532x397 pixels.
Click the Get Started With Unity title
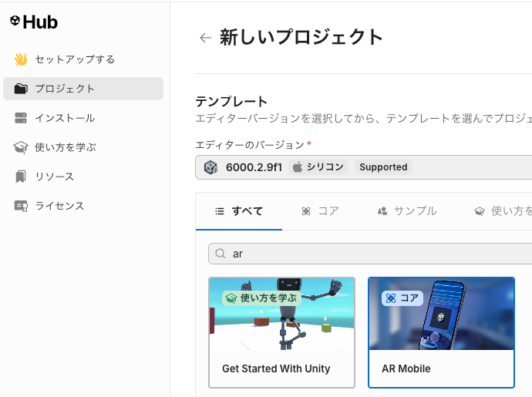click(276, 368)
